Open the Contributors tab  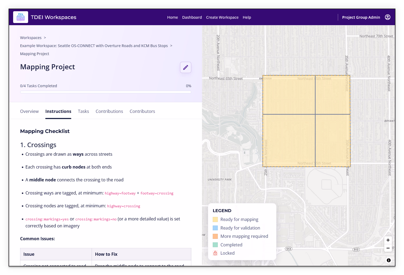pyautogui.click(x=142, y=111)
